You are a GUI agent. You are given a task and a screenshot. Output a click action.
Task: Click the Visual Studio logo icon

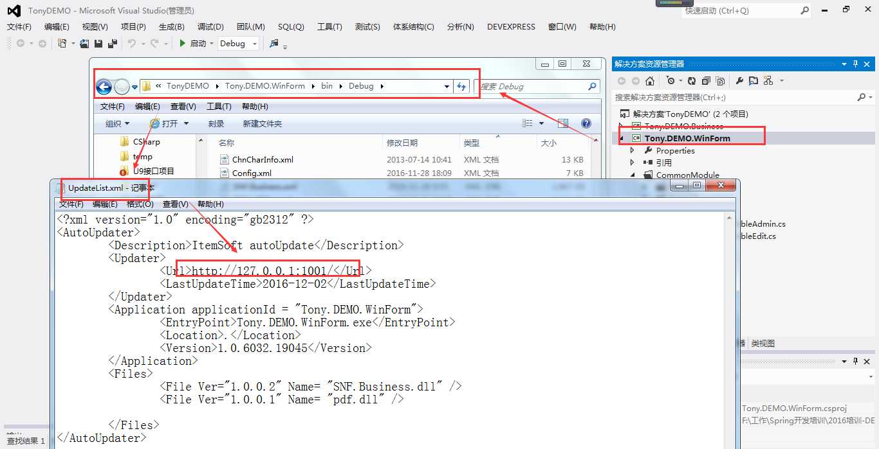pyautogui.click(x=14, y=10)
